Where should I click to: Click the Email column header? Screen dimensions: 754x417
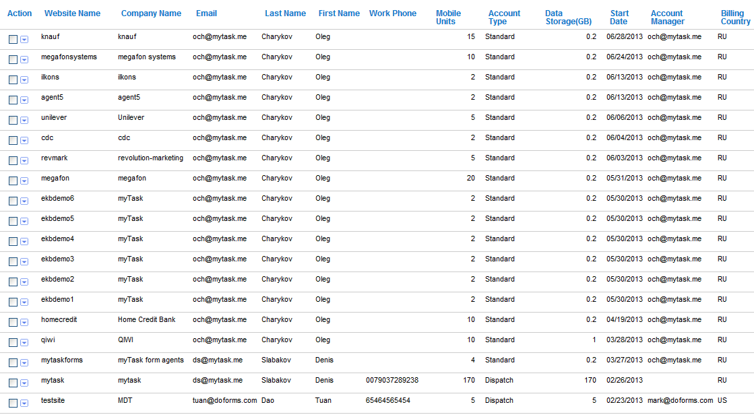pos(206,13)
